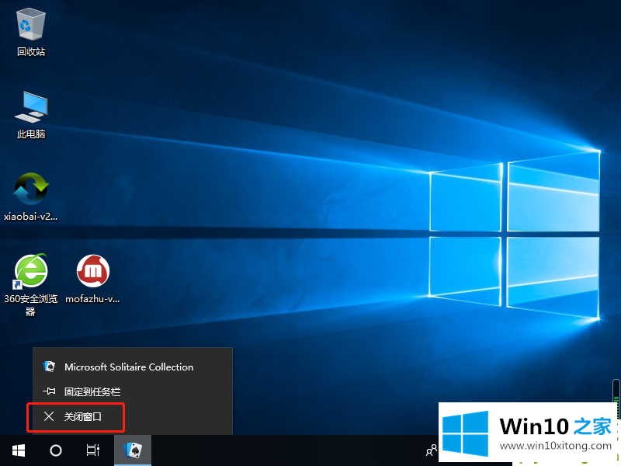Open Task View from the taskbar
This screenshot has width=621, height=466.
pos(93,450)
